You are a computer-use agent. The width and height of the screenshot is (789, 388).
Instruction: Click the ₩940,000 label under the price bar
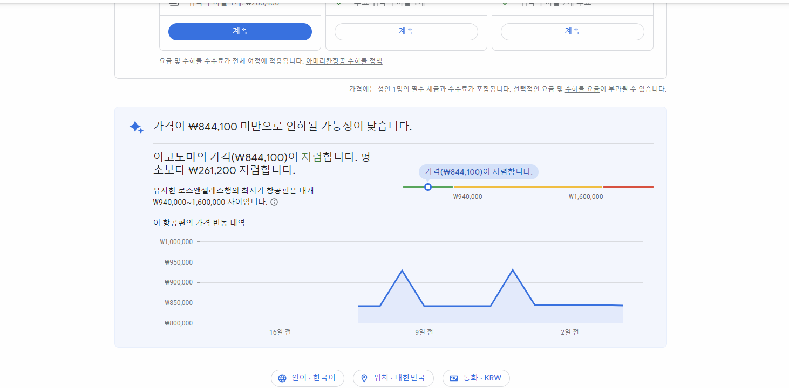(466, 196)
